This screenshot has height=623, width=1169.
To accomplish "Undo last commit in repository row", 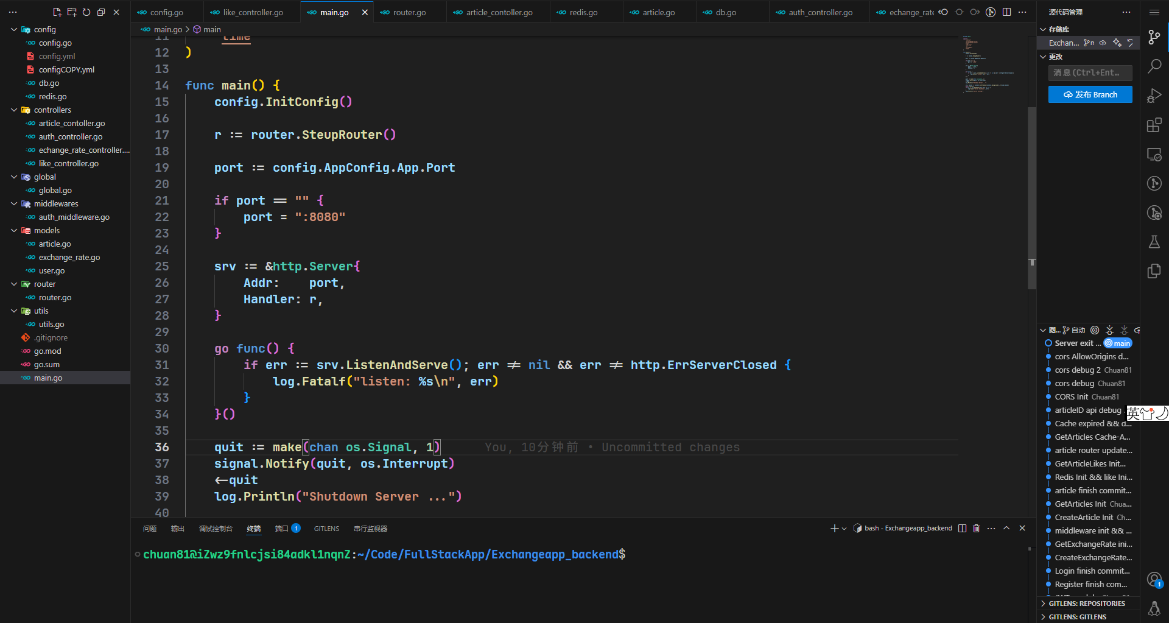I will [1130, 43].
